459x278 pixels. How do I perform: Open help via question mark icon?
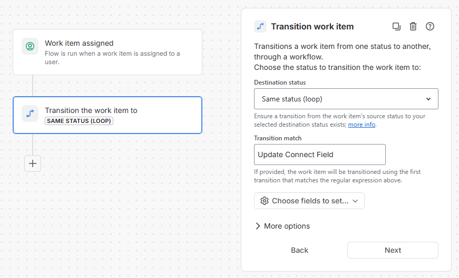(429, 27)
